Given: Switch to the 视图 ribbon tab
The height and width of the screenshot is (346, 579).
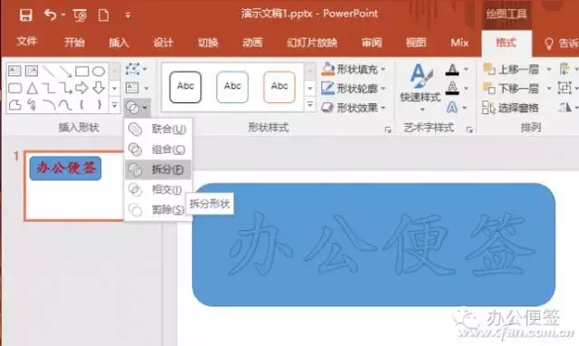Looking at the screenshot, I should [416, 43].
